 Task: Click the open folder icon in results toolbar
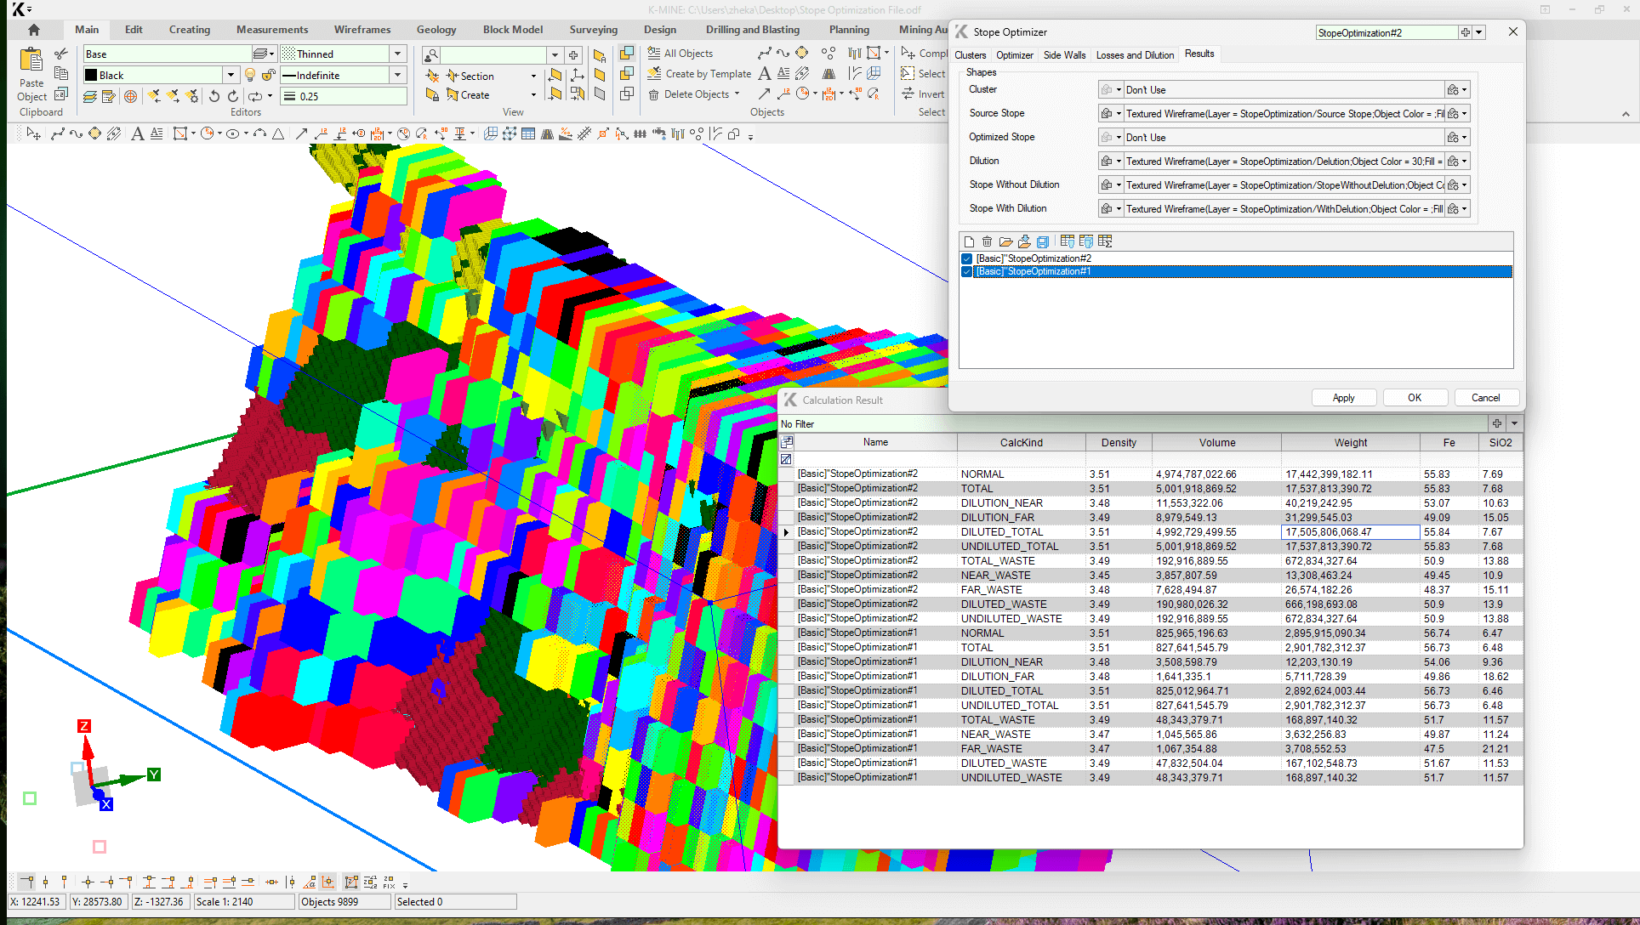click(1005, 241)
